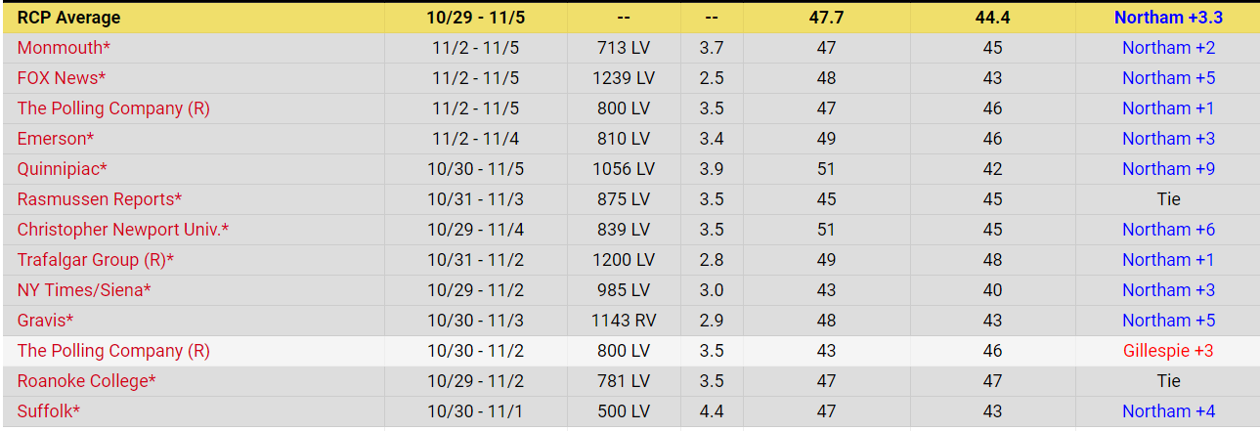Click the Gravis poll link
This screenshot has height=431, width=1260.
45,321
